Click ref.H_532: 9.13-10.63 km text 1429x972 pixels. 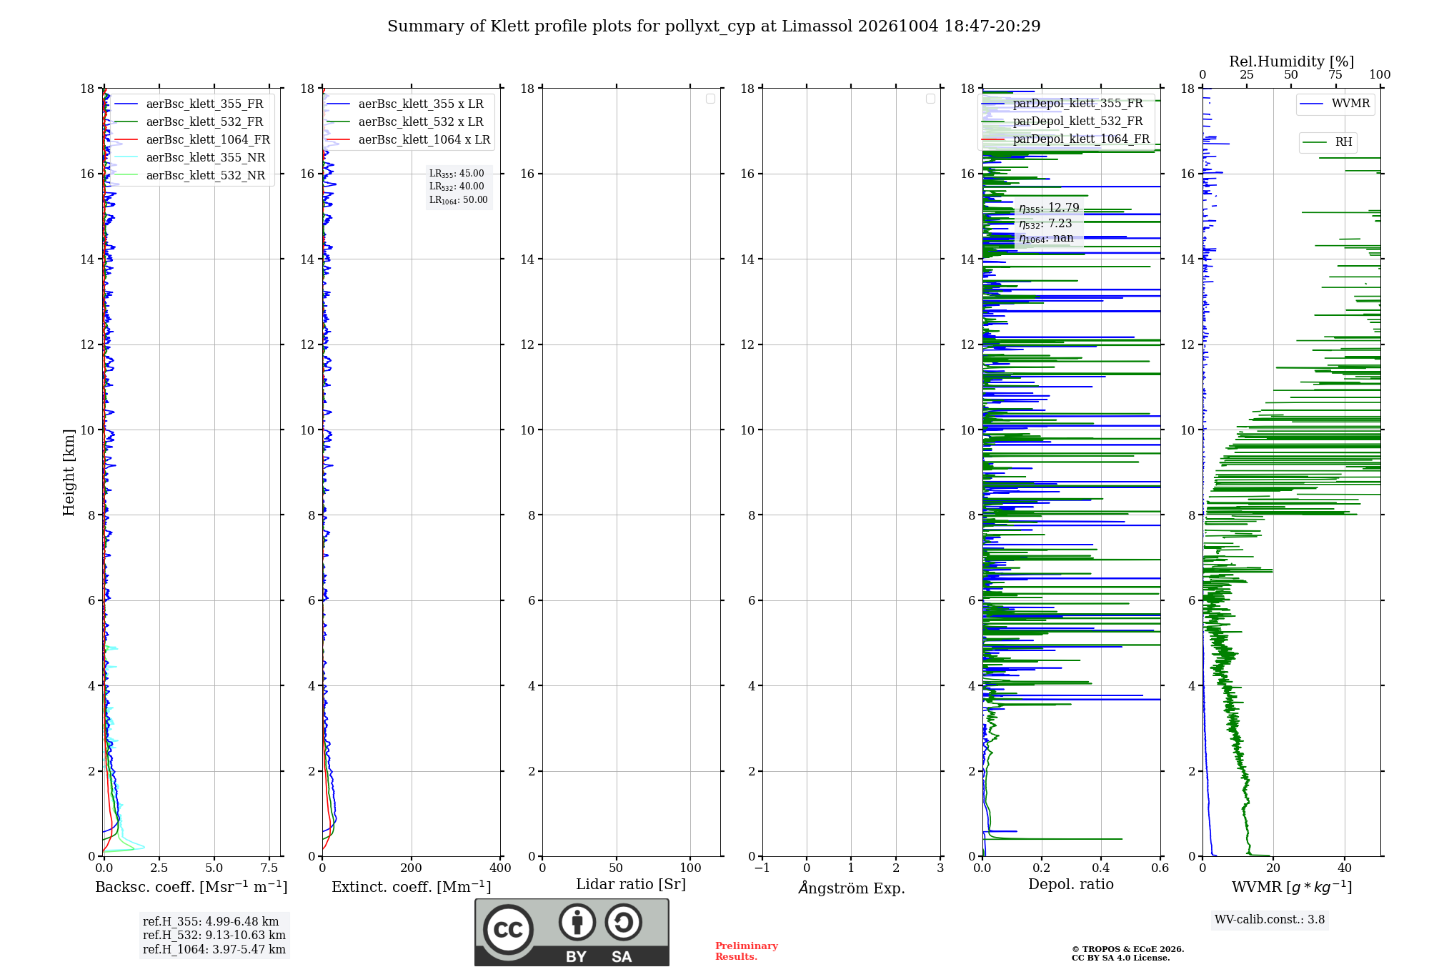[x=214, y=936]
